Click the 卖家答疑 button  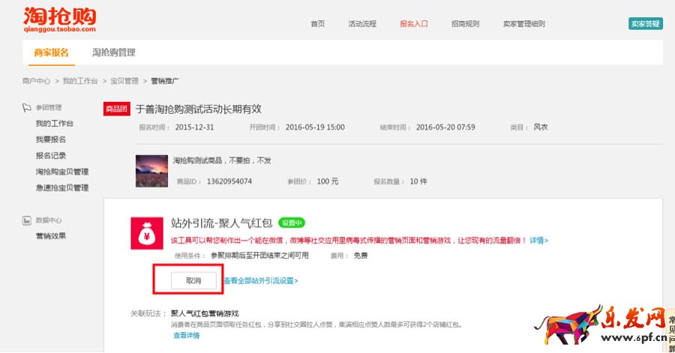pyautogui.click(x=645, y=24)
